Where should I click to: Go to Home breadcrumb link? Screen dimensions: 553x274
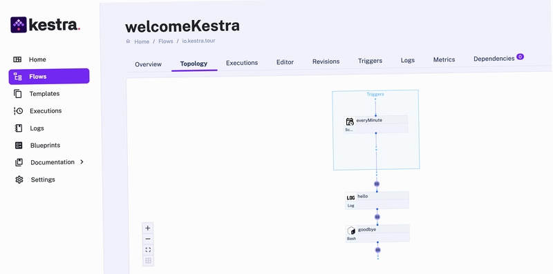(142, 41)
